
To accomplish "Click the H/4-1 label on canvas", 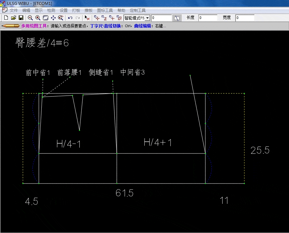I will coord(69,144).
